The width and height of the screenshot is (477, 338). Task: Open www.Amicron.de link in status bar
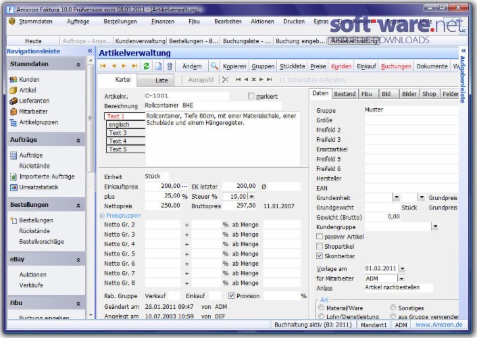click(x=439, y=324)
